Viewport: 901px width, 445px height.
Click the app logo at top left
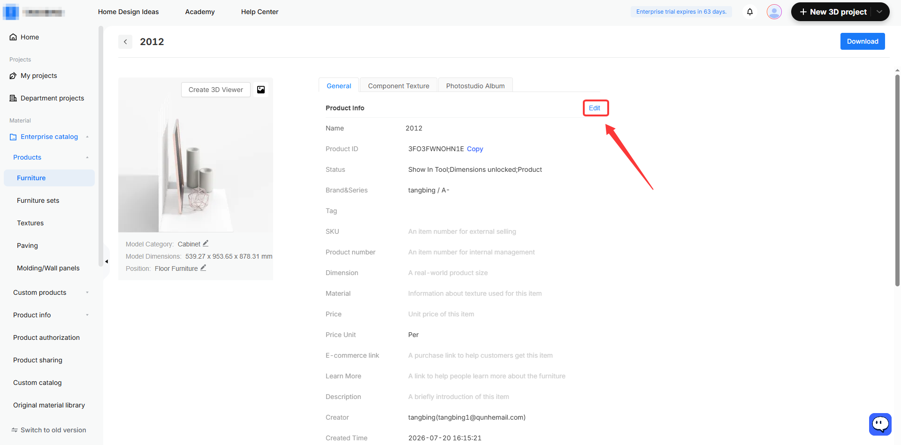pos(11,12)
